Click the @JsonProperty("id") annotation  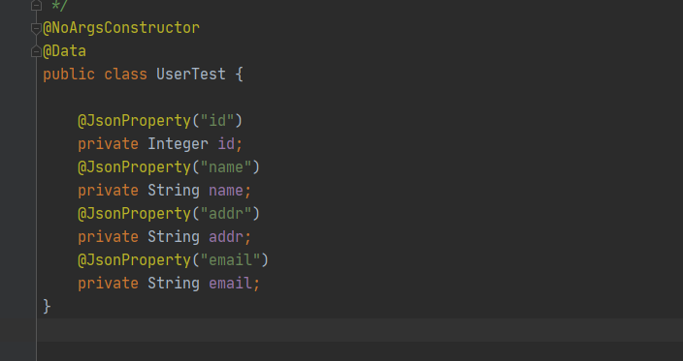tap(160, 121)
